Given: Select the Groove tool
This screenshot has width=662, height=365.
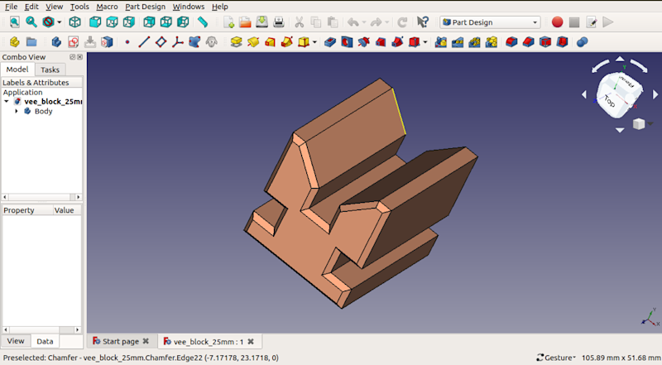Looking at the screenshot, I should (x=363, y=42).
